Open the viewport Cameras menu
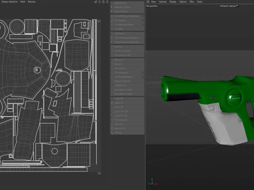Viewport: 254px width, 190px height. pyautogui.click(x=162, y=2)
